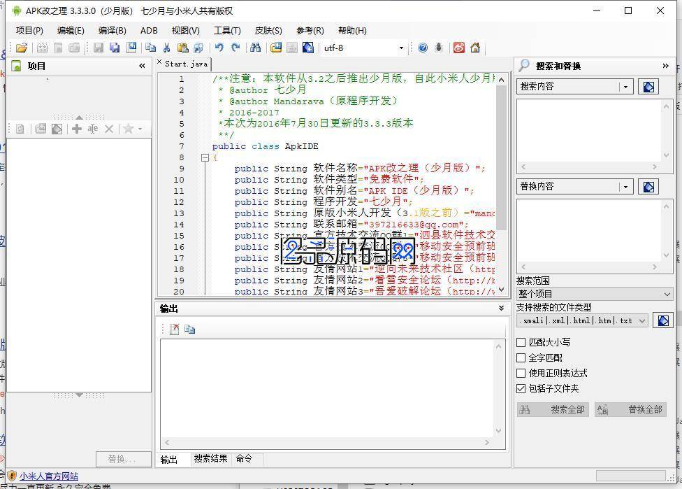This screenshot has width=682, height=489.
Task: Click the 搜索全部 button
Action: [553, 409]
